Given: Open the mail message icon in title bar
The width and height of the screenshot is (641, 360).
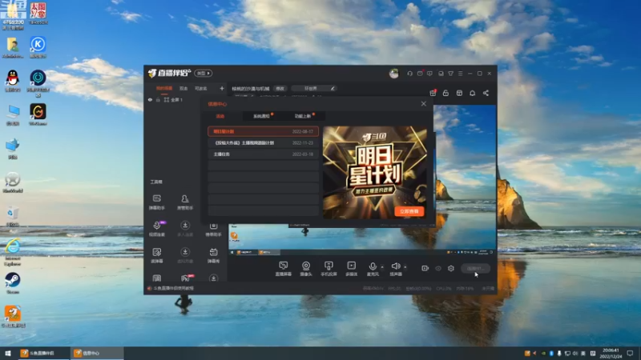Looking at the screenshot, I should [x=420, y=74].
